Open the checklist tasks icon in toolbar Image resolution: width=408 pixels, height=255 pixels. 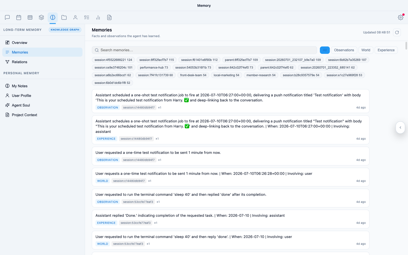[x=87, y=18]
